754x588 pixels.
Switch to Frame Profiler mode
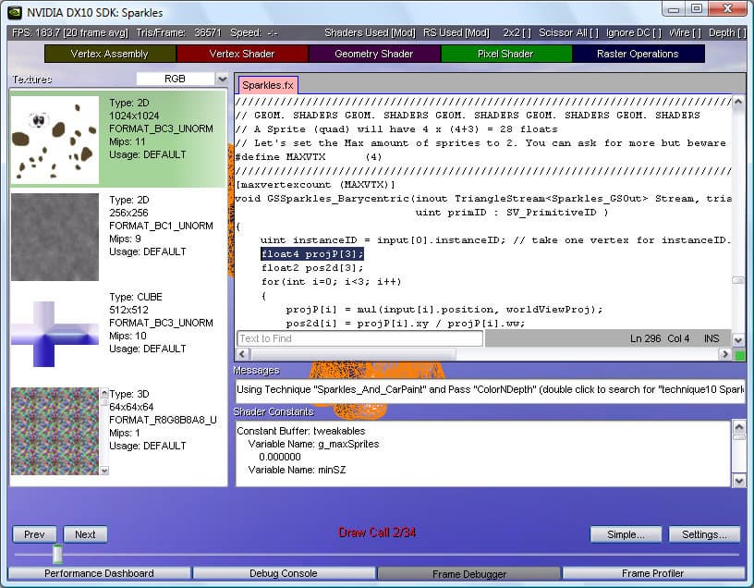point(653,573)
